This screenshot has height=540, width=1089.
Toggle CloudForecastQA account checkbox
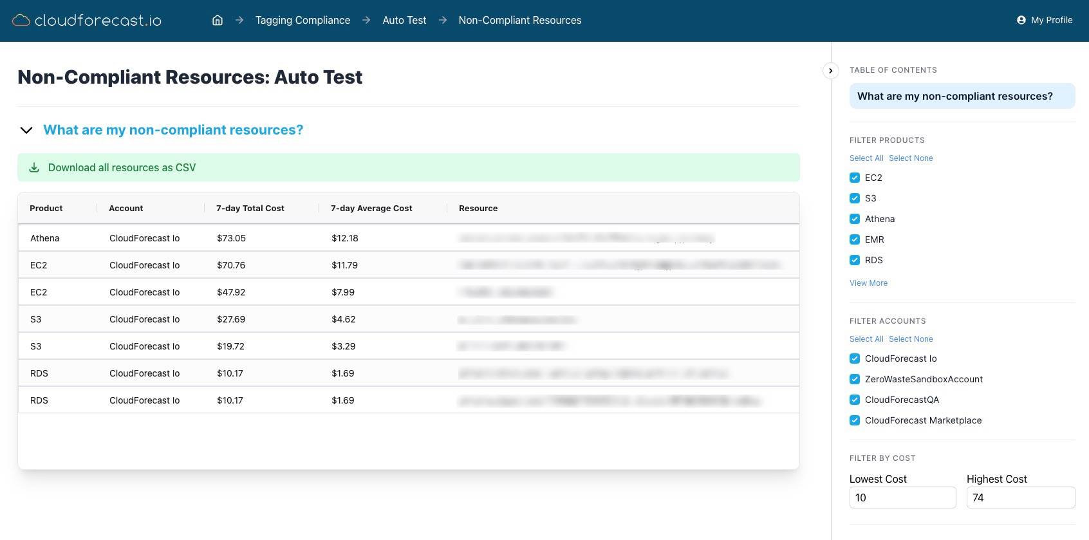point(855,400)
